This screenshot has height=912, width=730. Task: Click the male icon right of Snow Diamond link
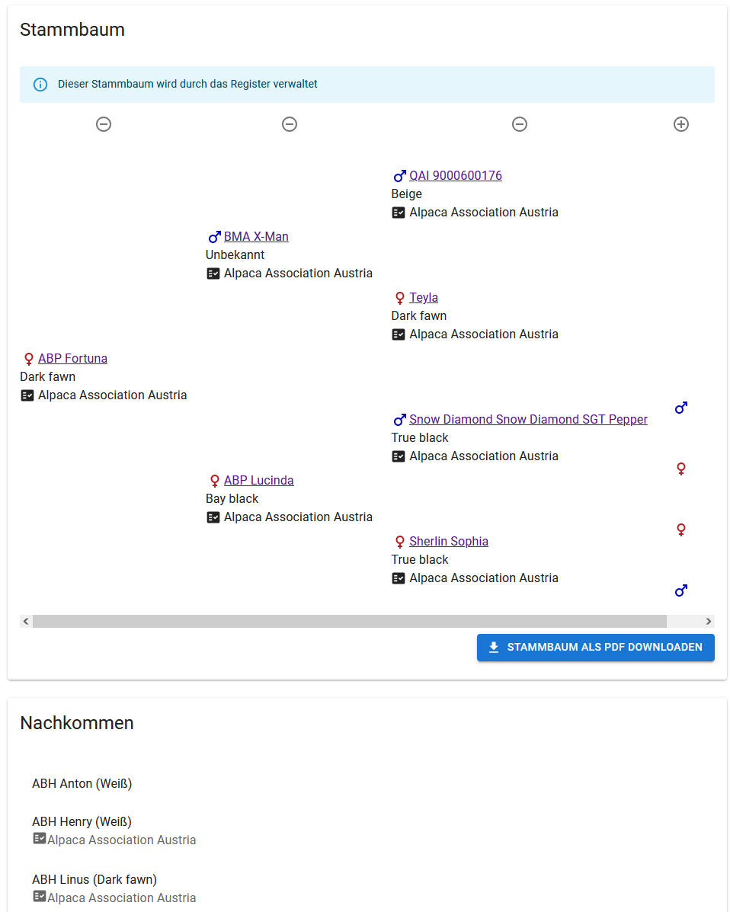click(x=680, y=408)
